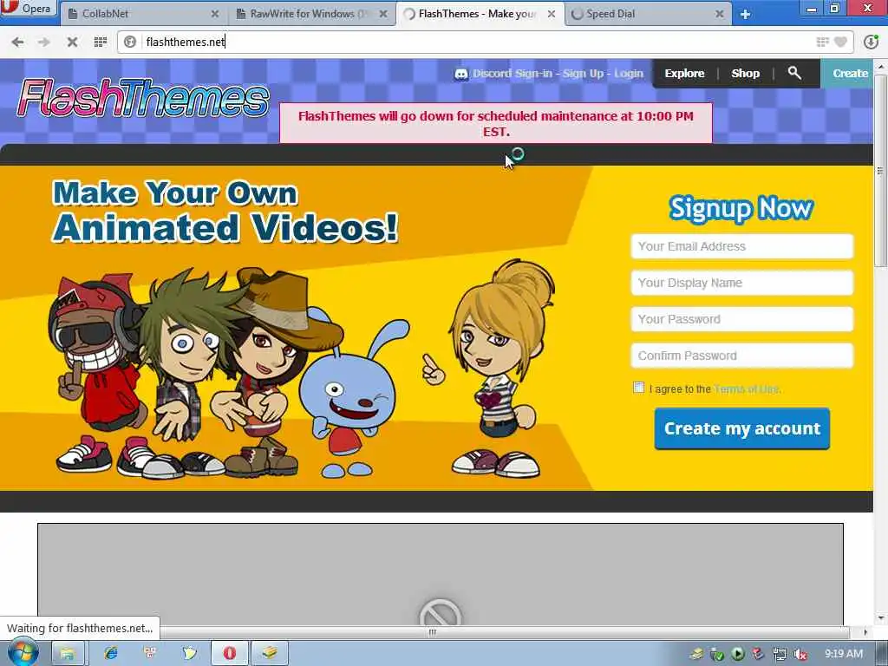Close the CollabNet tab

coord(215,14)
